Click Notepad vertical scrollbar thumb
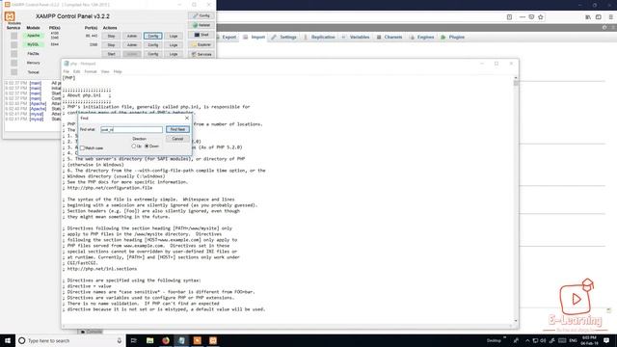This screenshot has width=617, height=347. [x=516, y=83]
